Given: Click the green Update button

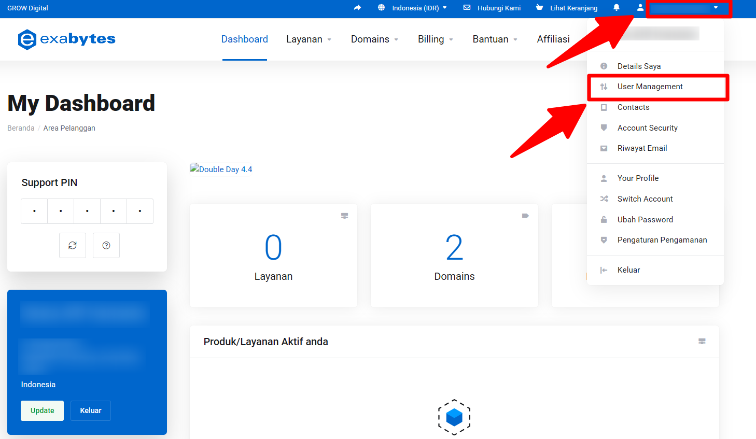Looking at the screenshot, I should (x=42, y=410).
